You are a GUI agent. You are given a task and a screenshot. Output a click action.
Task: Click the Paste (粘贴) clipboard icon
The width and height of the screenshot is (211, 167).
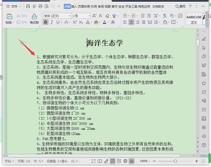(9, 16)
